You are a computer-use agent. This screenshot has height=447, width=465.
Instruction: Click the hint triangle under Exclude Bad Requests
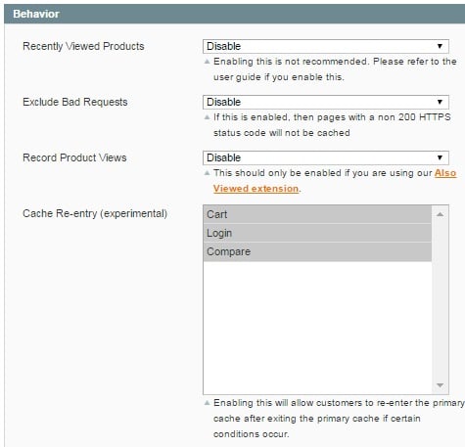coord(207,117)
